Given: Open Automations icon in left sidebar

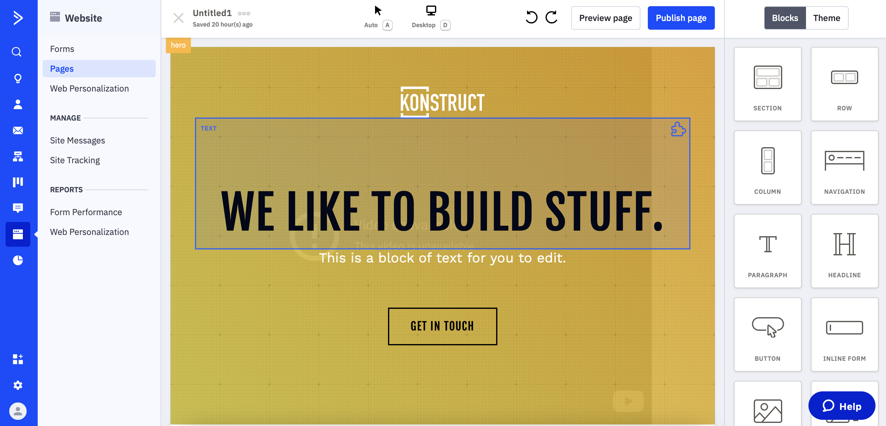Looking at the screenshot, I should 18,156.
